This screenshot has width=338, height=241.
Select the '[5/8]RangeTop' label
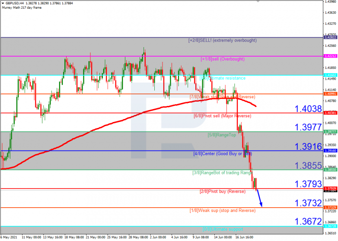[222, 135]
